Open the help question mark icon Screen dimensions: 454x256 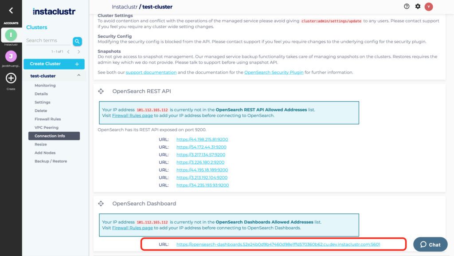coord(407,7)
